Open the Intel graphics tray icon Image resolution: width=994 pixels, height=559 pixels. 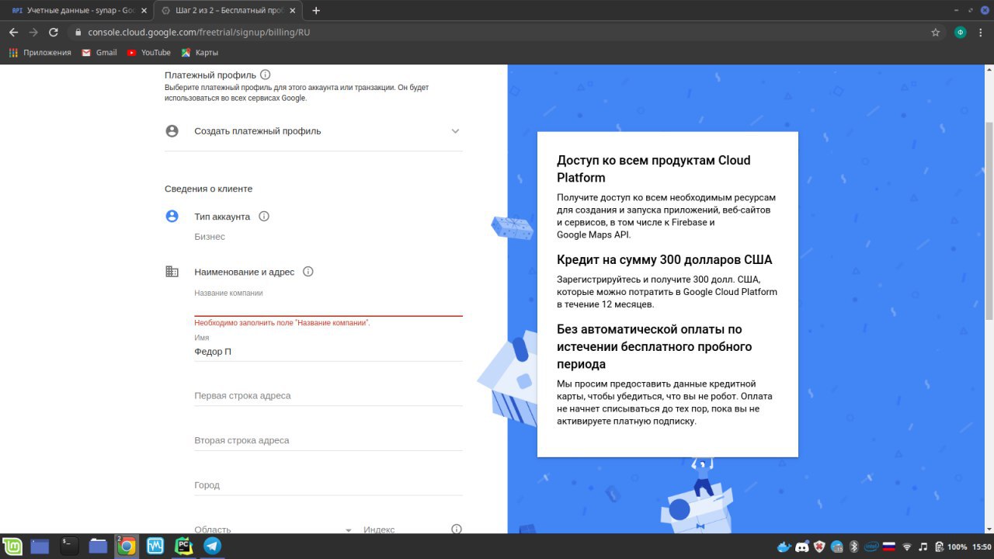871,547
